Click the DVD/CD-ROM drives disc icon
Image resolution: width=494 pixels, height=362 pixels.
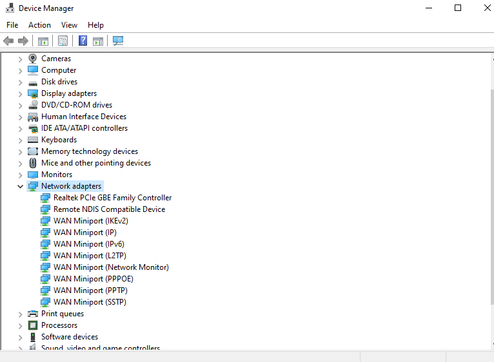(x=33, y=105)
